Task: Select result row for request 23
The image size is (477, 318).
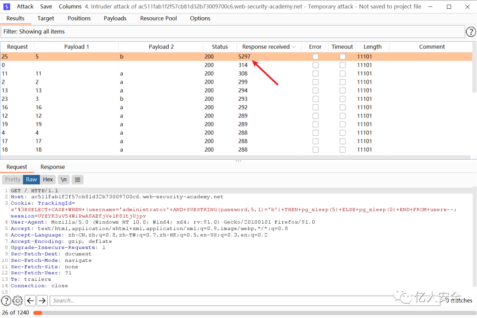Action: 236,99
